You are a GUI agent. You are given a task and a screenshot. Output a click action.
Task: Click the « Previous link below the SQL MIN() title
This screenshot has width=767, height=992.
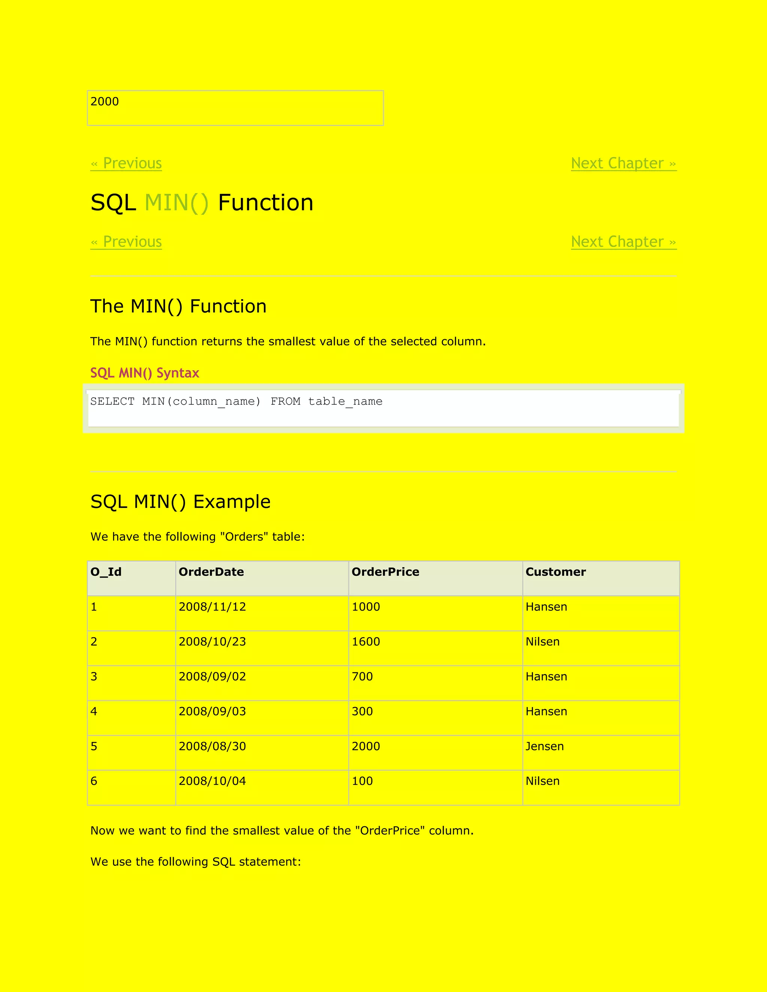tap(126, 242)
